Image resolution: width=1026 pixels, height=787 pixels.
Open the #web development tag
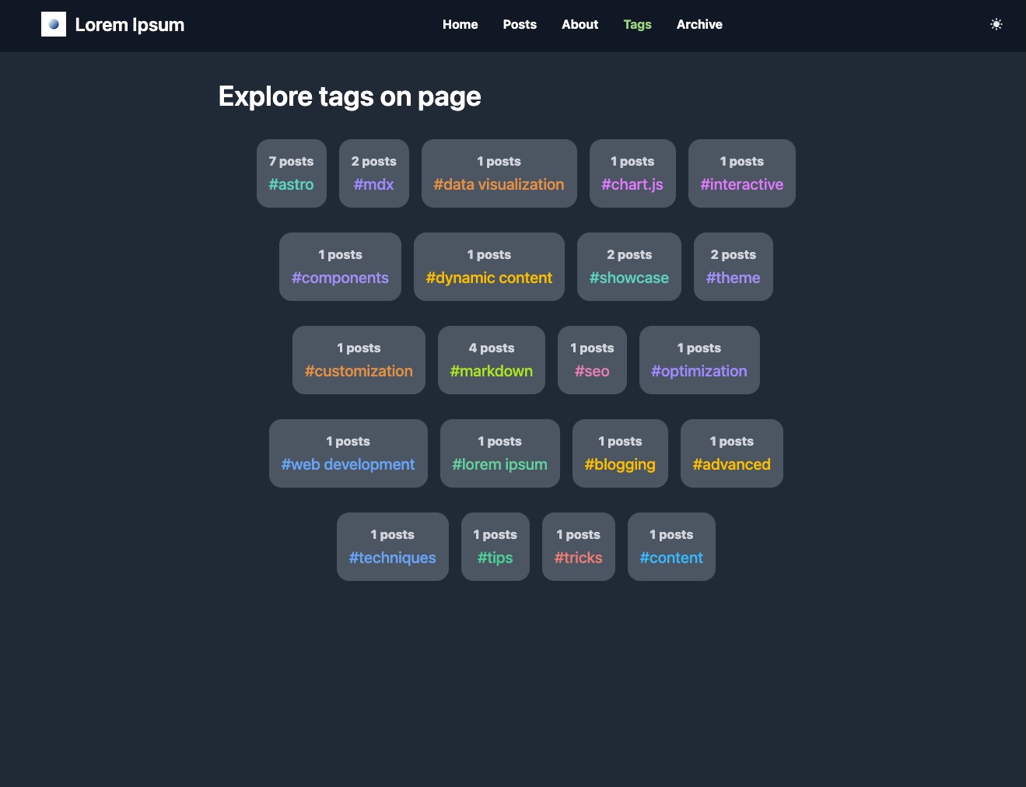pos(348,453)
